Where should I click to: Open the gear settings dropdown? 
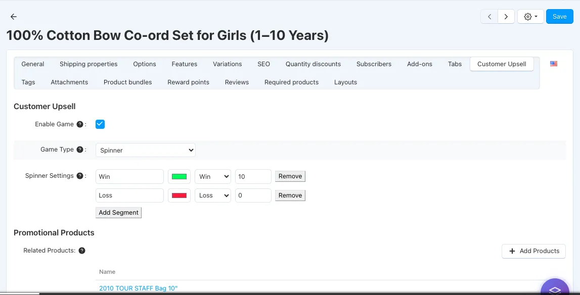pyautogui.click(x=530, y=17)
